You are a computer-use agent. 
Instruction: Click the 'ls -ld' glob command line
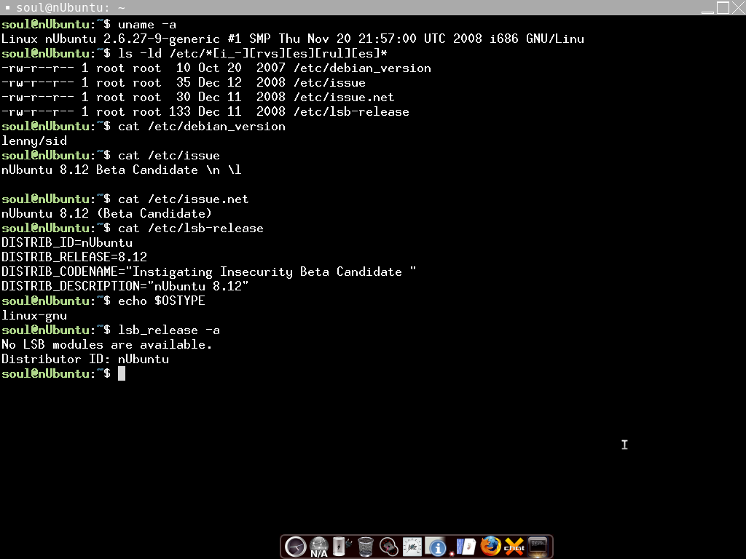[x=253, y=53]
